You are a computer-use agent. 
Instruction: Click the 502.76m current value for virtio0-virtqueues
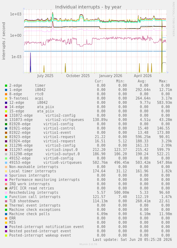[100, 162]
